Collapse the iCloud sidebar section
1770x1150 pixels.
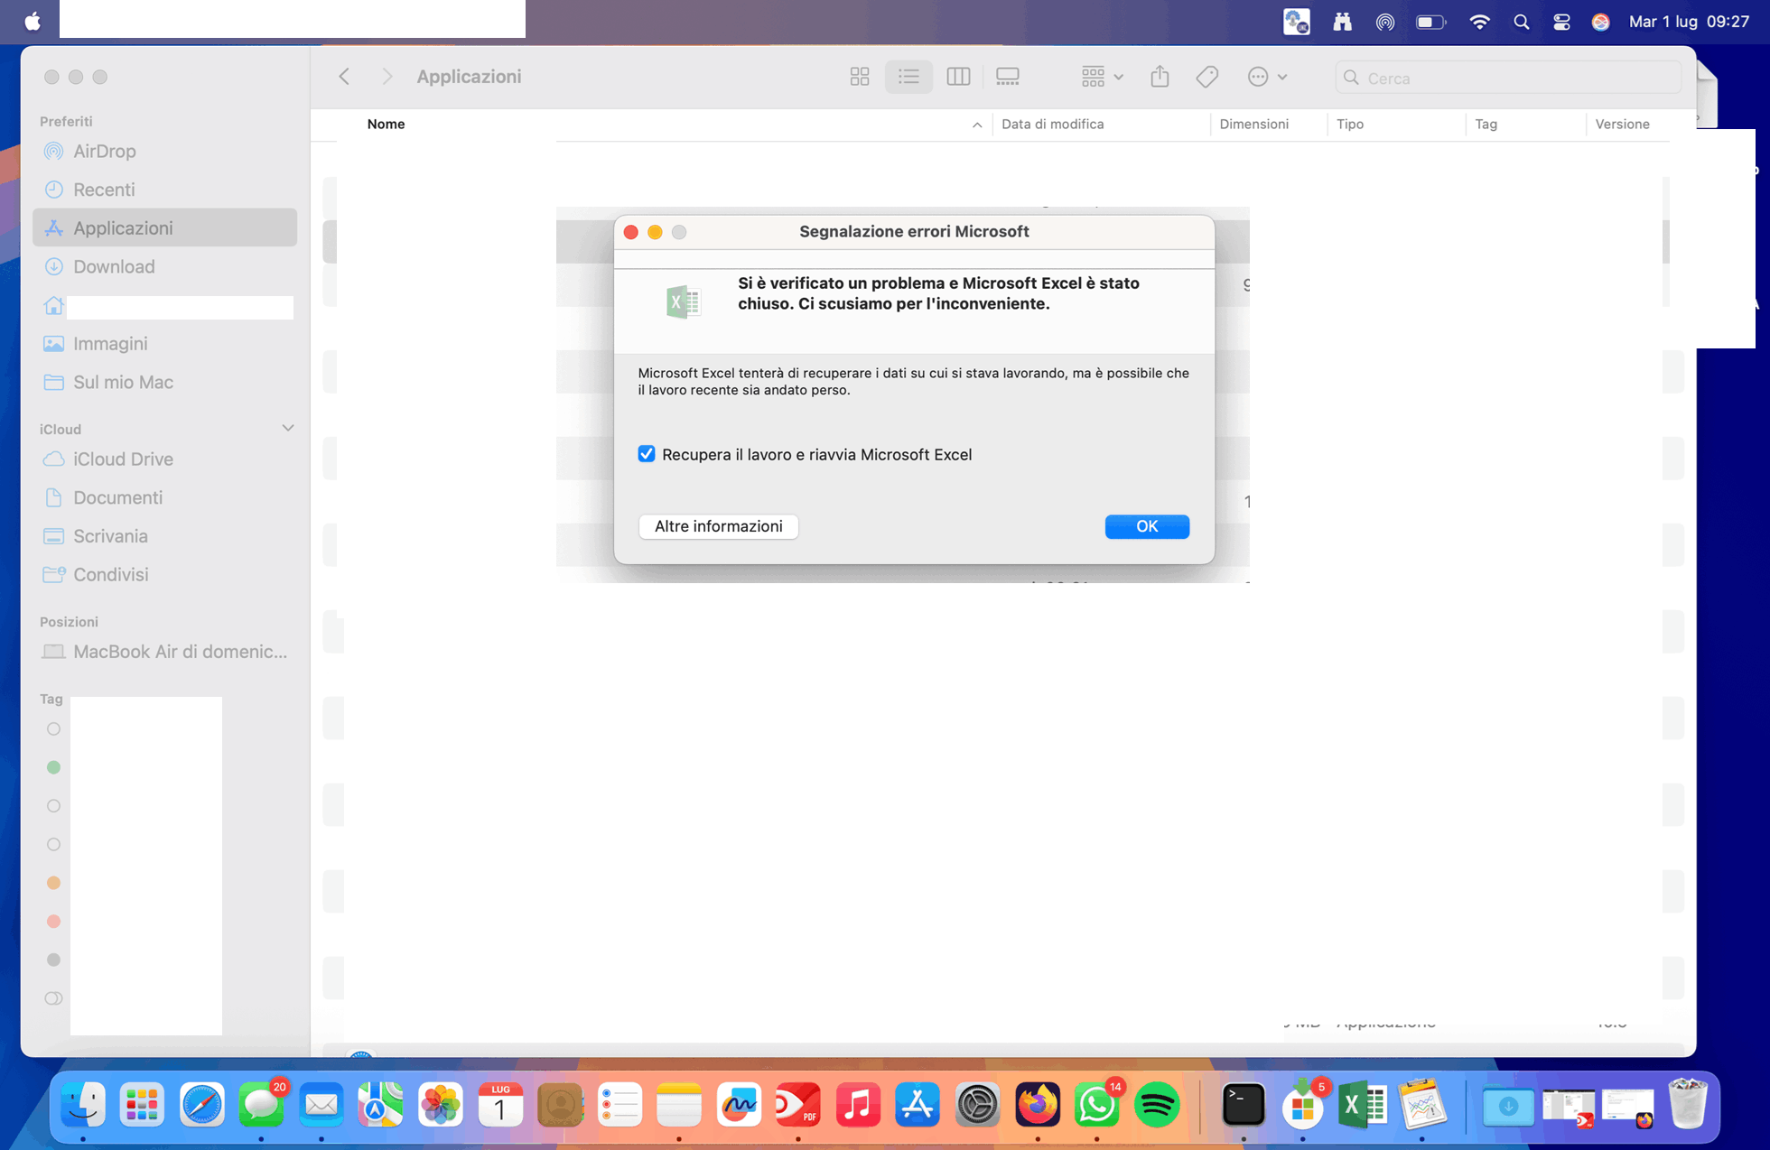pyautogui.click(x=288, y=428)
